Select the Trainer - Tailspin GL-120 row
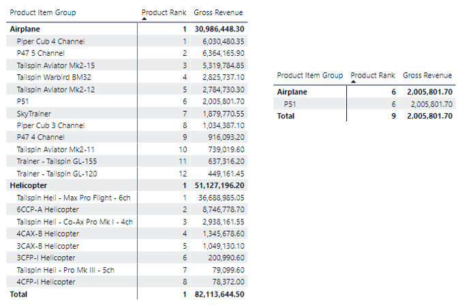The width and height of the screenshot is (462, 308). point(57,173)
